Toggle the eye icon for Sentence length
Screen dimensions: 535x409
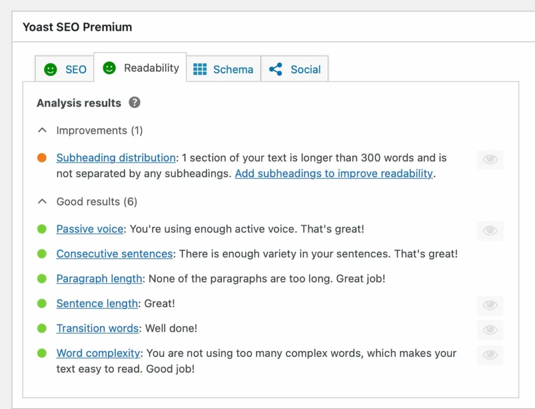(490, 305)
